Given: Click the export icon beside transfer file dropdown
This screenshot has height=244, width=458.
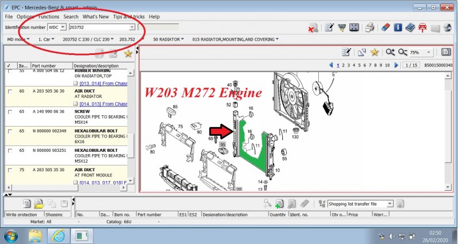Looking at the screenshot, I should pyautogui.click(x=400, y=204).
